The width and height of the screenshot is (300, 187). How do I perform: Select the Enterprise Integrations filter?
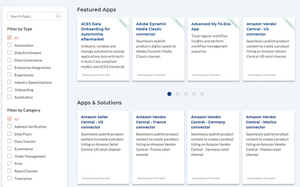pos(9,67)
